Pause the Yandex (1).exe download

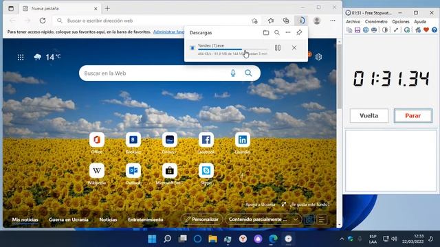[278, 48]
